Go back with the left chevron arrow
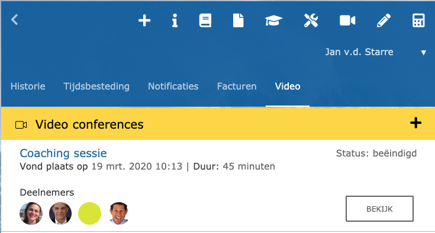 [x=14, y=20]
